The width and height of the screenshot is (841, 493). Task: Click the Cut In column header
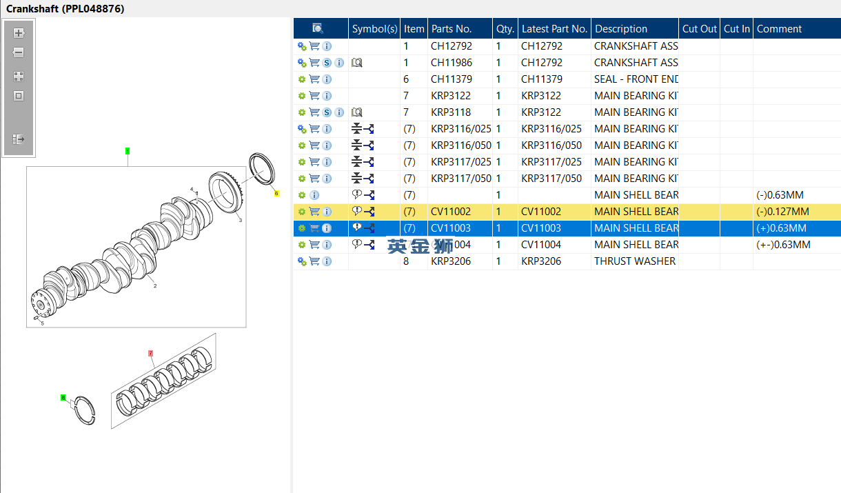tap(737, 29)
